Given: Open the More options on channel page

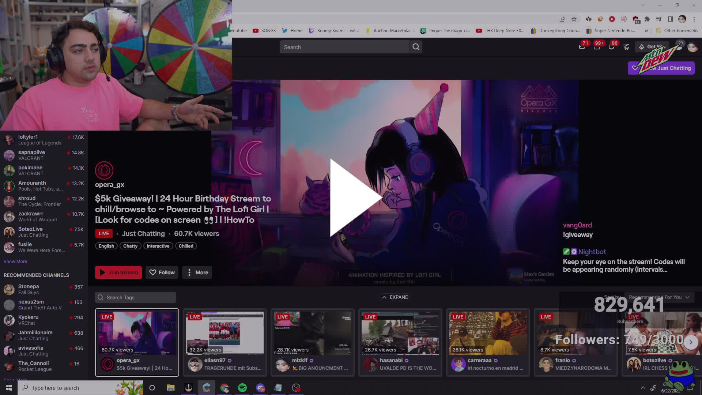Looking at the screenshot, I should [197, 272].
